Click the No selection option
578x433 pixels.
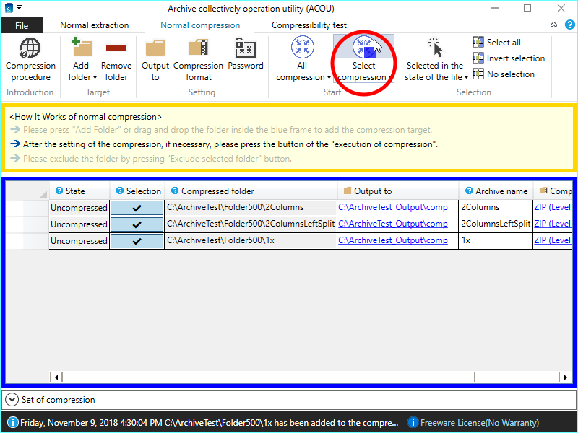[510, 74]
